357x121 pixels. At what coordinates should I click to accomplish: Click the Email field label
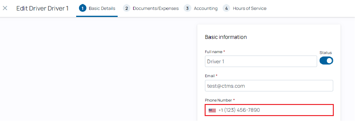[x=211, y=76]
